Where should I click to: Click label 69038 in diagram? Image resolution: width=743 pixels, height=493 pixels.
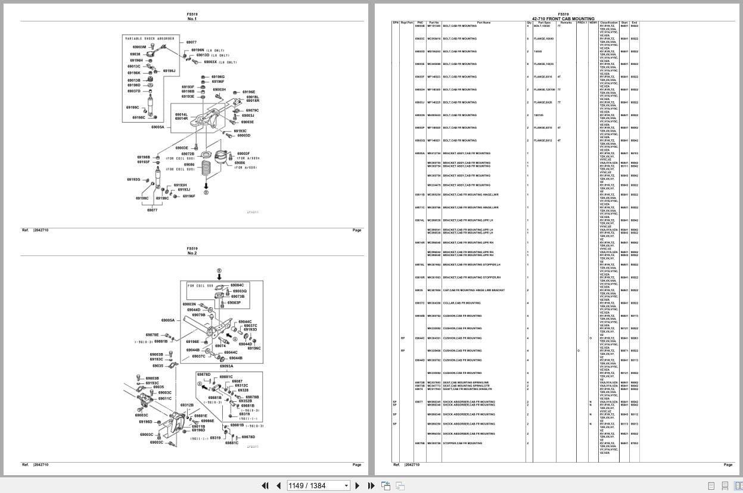click(135, 54)
